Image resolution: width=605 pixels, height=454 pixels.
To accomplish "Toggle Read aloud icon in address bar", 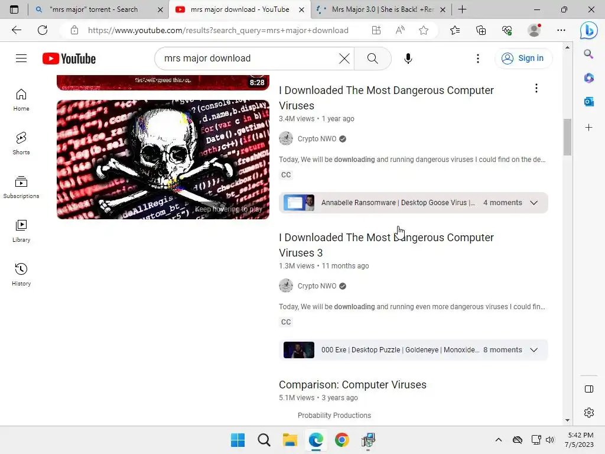I will pyautogui.click(x=400, y=30).
